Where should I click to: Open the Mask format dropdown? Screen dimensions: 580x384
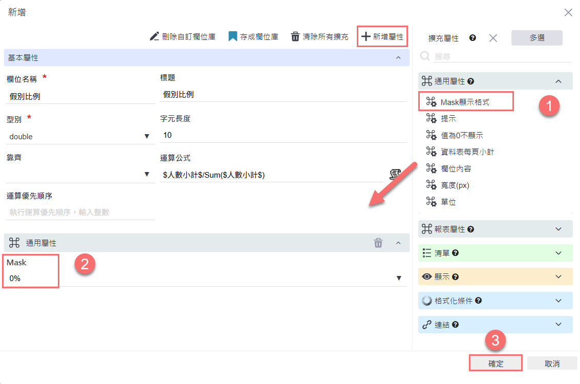pos(399,278)
